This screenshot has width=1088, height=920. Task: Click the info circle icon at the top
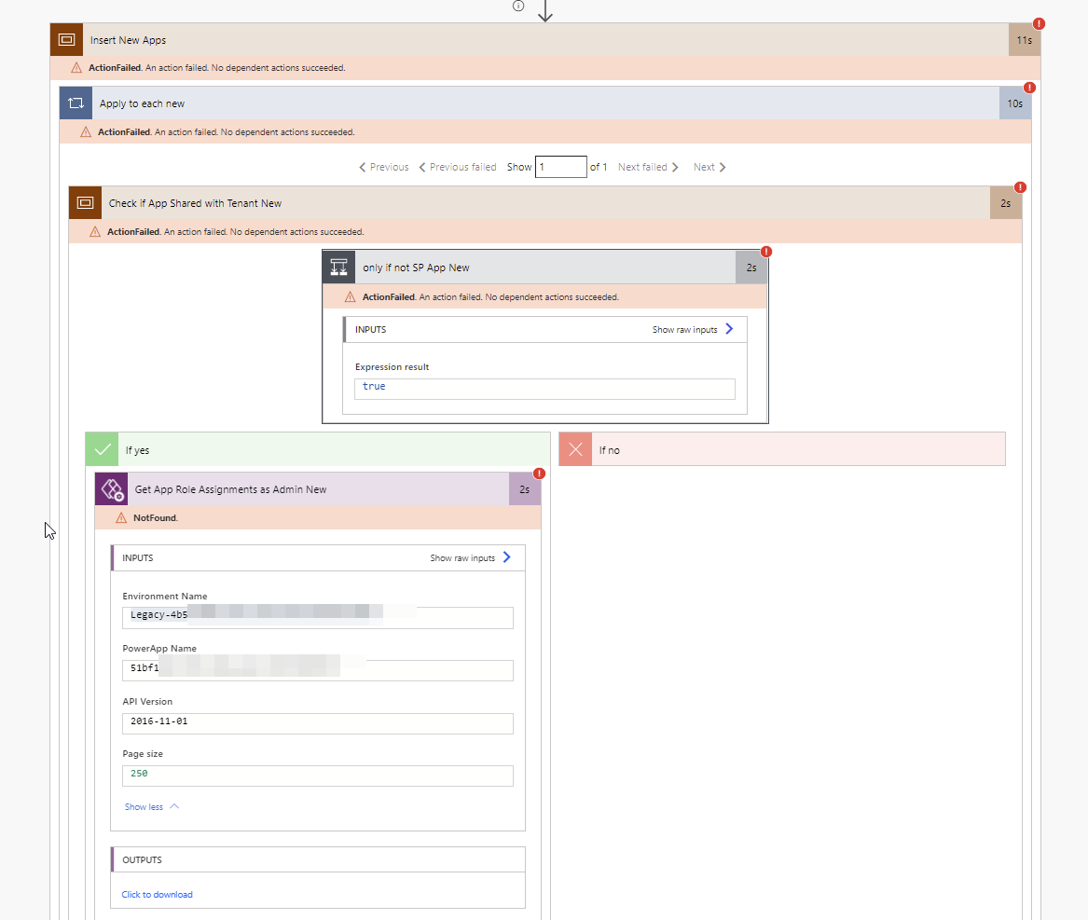518,7
